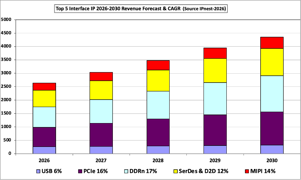This screenshot has width=301, height=180.
Task: Click the 3500 y-axis value
Action: pyautogui.click(x=6, y=60)
